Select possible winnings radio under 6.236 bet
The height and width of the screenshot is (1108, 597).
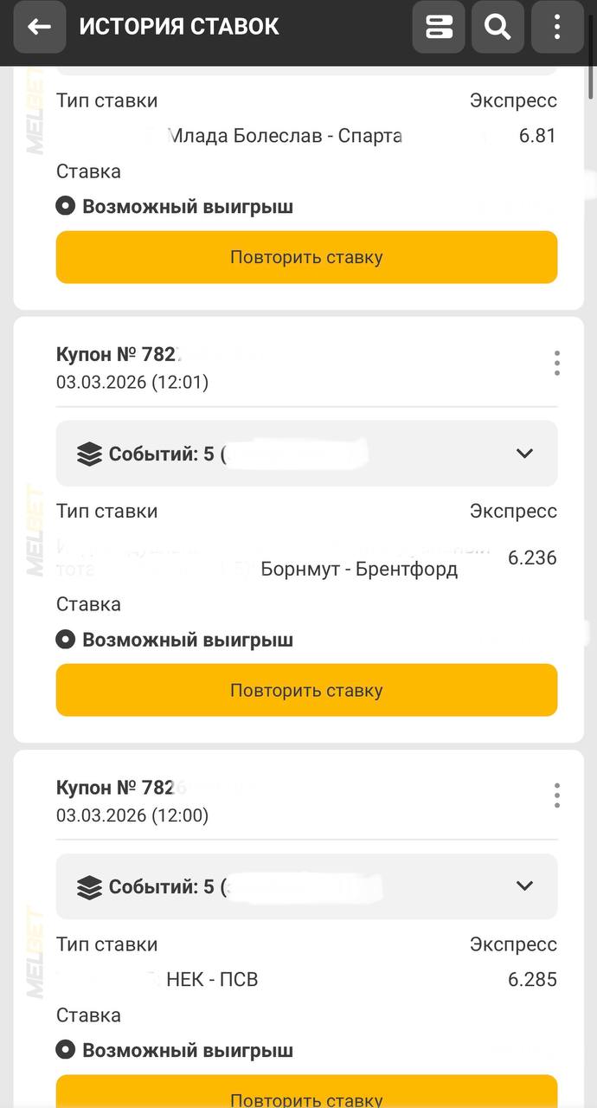click(x=65, y=640)
